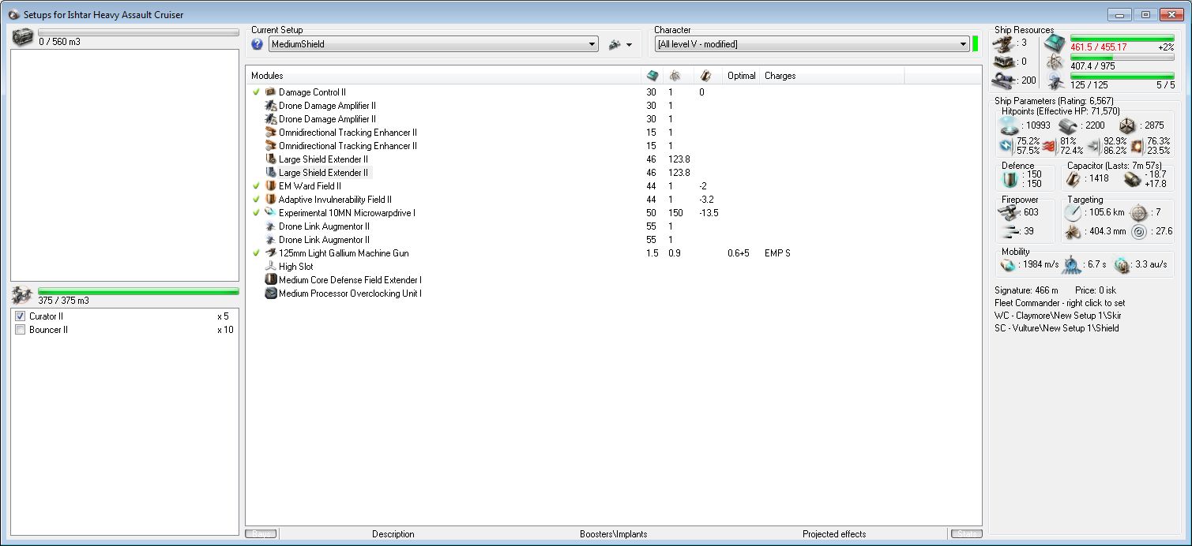Image resolution: width=1192 pixels, height=546 pixels.
Task: Click the max velocity icon beside 1984 m/s
Action: 1007,264
